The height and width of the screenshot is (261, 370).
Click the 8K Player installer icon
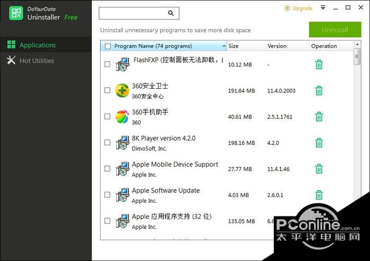(123, 143)
